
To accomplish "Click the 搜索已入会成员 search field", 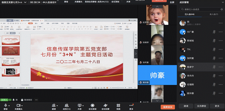I will [x=202, y=9].
